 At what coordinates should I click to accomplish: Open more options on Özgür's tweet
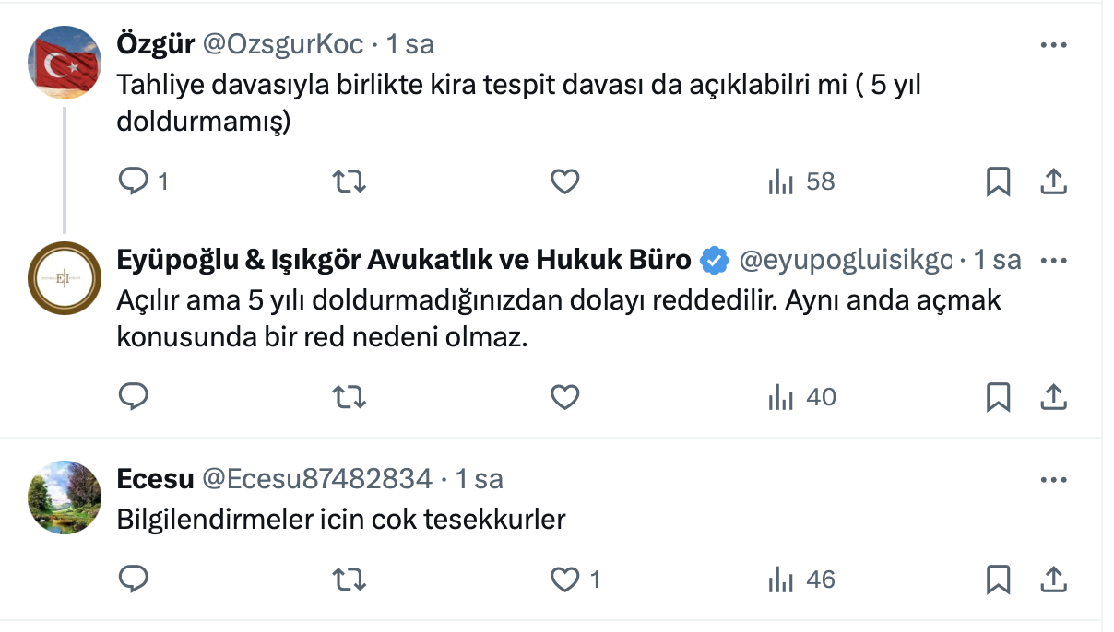1053,44
